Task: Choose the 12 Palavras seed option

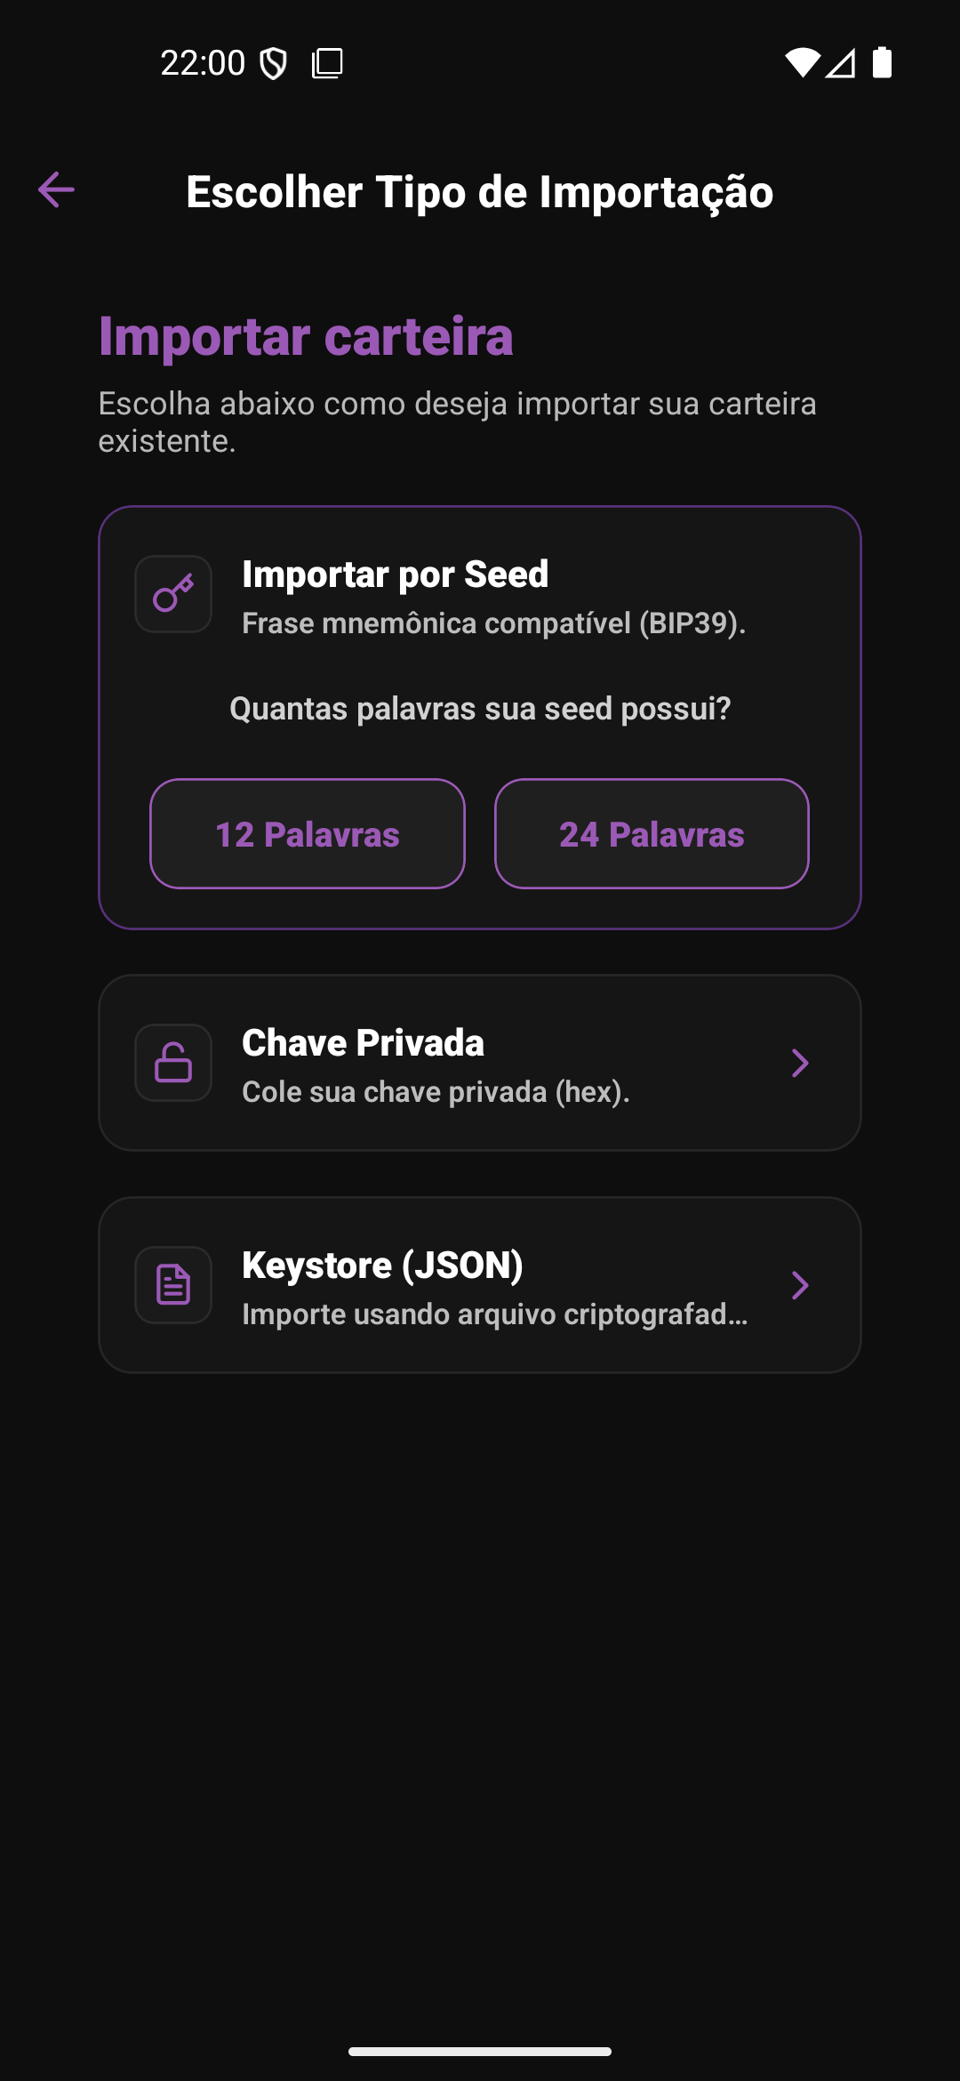Action: point(308,834)
